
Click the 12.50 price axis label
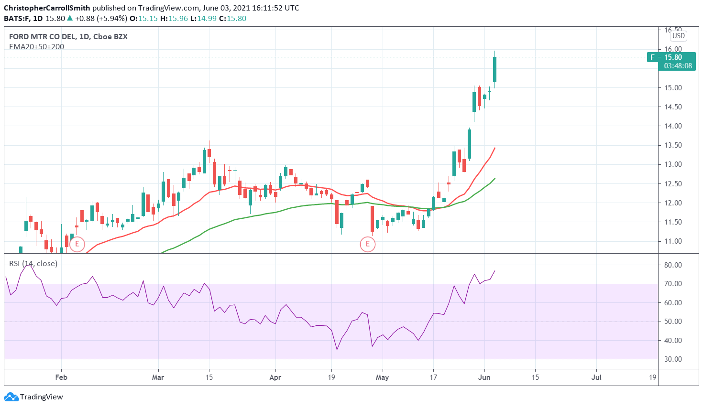pyautogui.click(x=673, y=184)
